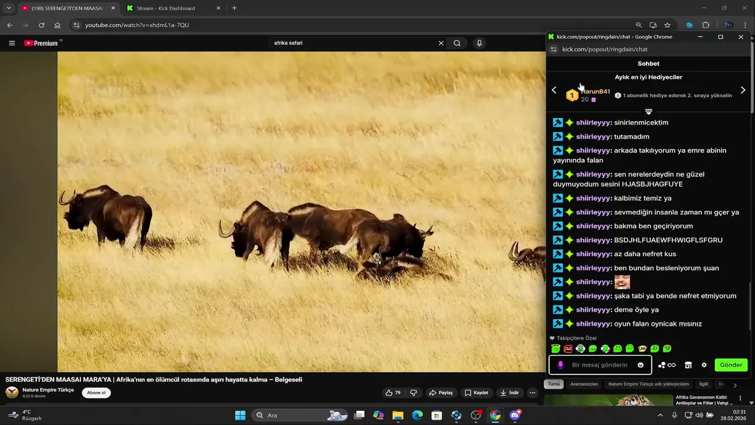
Task: Select 'Nature Empire Türkçe adlı yükleyiciden' chip
Action: (649, 384)
